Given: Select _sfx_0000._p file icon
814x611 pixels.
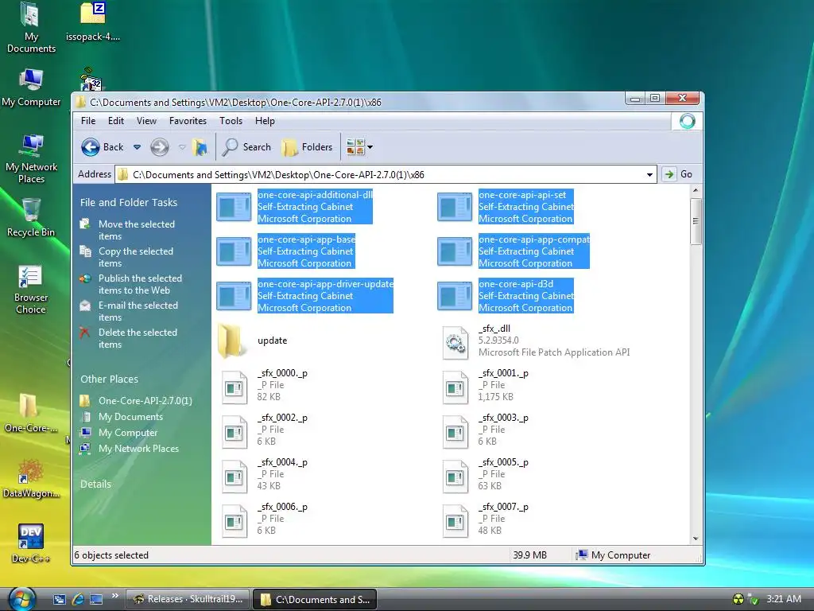Looking at the screenshot, I should [235, 387].
